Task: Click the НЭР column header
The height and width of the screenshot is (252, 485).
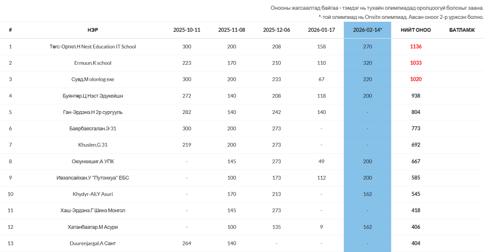Action: (93, 30)
